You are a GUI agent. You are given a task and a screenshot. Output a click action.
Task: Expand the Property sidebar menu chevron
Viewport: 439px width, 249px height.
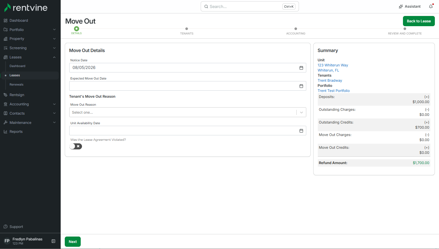pyautogui.click(x=54, y=39)
